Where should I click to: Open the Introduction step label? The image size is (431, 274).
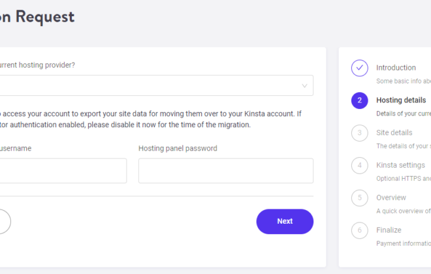click(x=396, y=68)
